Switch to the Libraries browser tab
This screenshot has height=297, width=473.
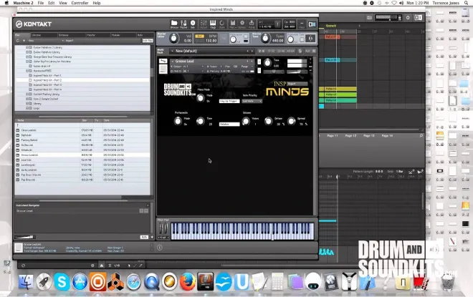[x=44, y=35]
